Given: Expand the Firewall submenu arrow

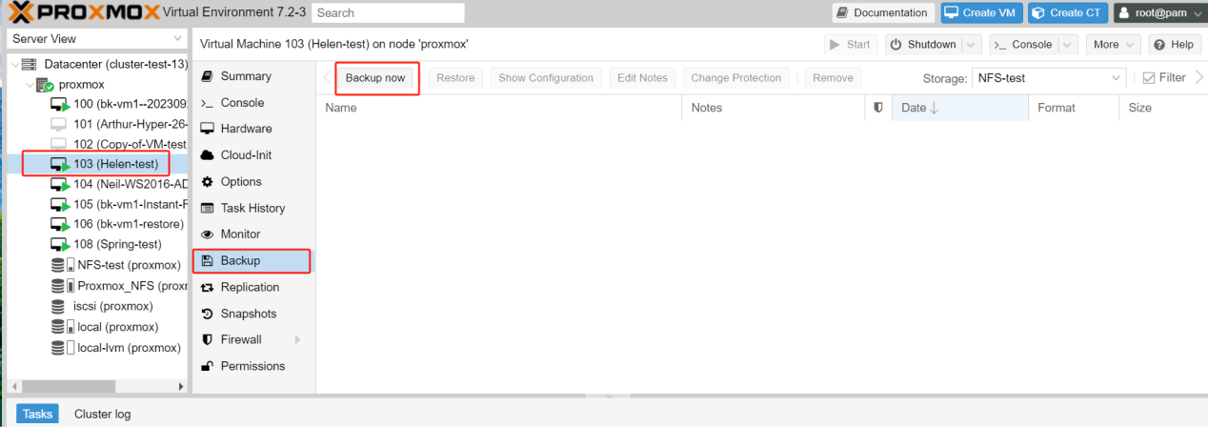Looking at the screenshot, I should click(x=298, y=339).
